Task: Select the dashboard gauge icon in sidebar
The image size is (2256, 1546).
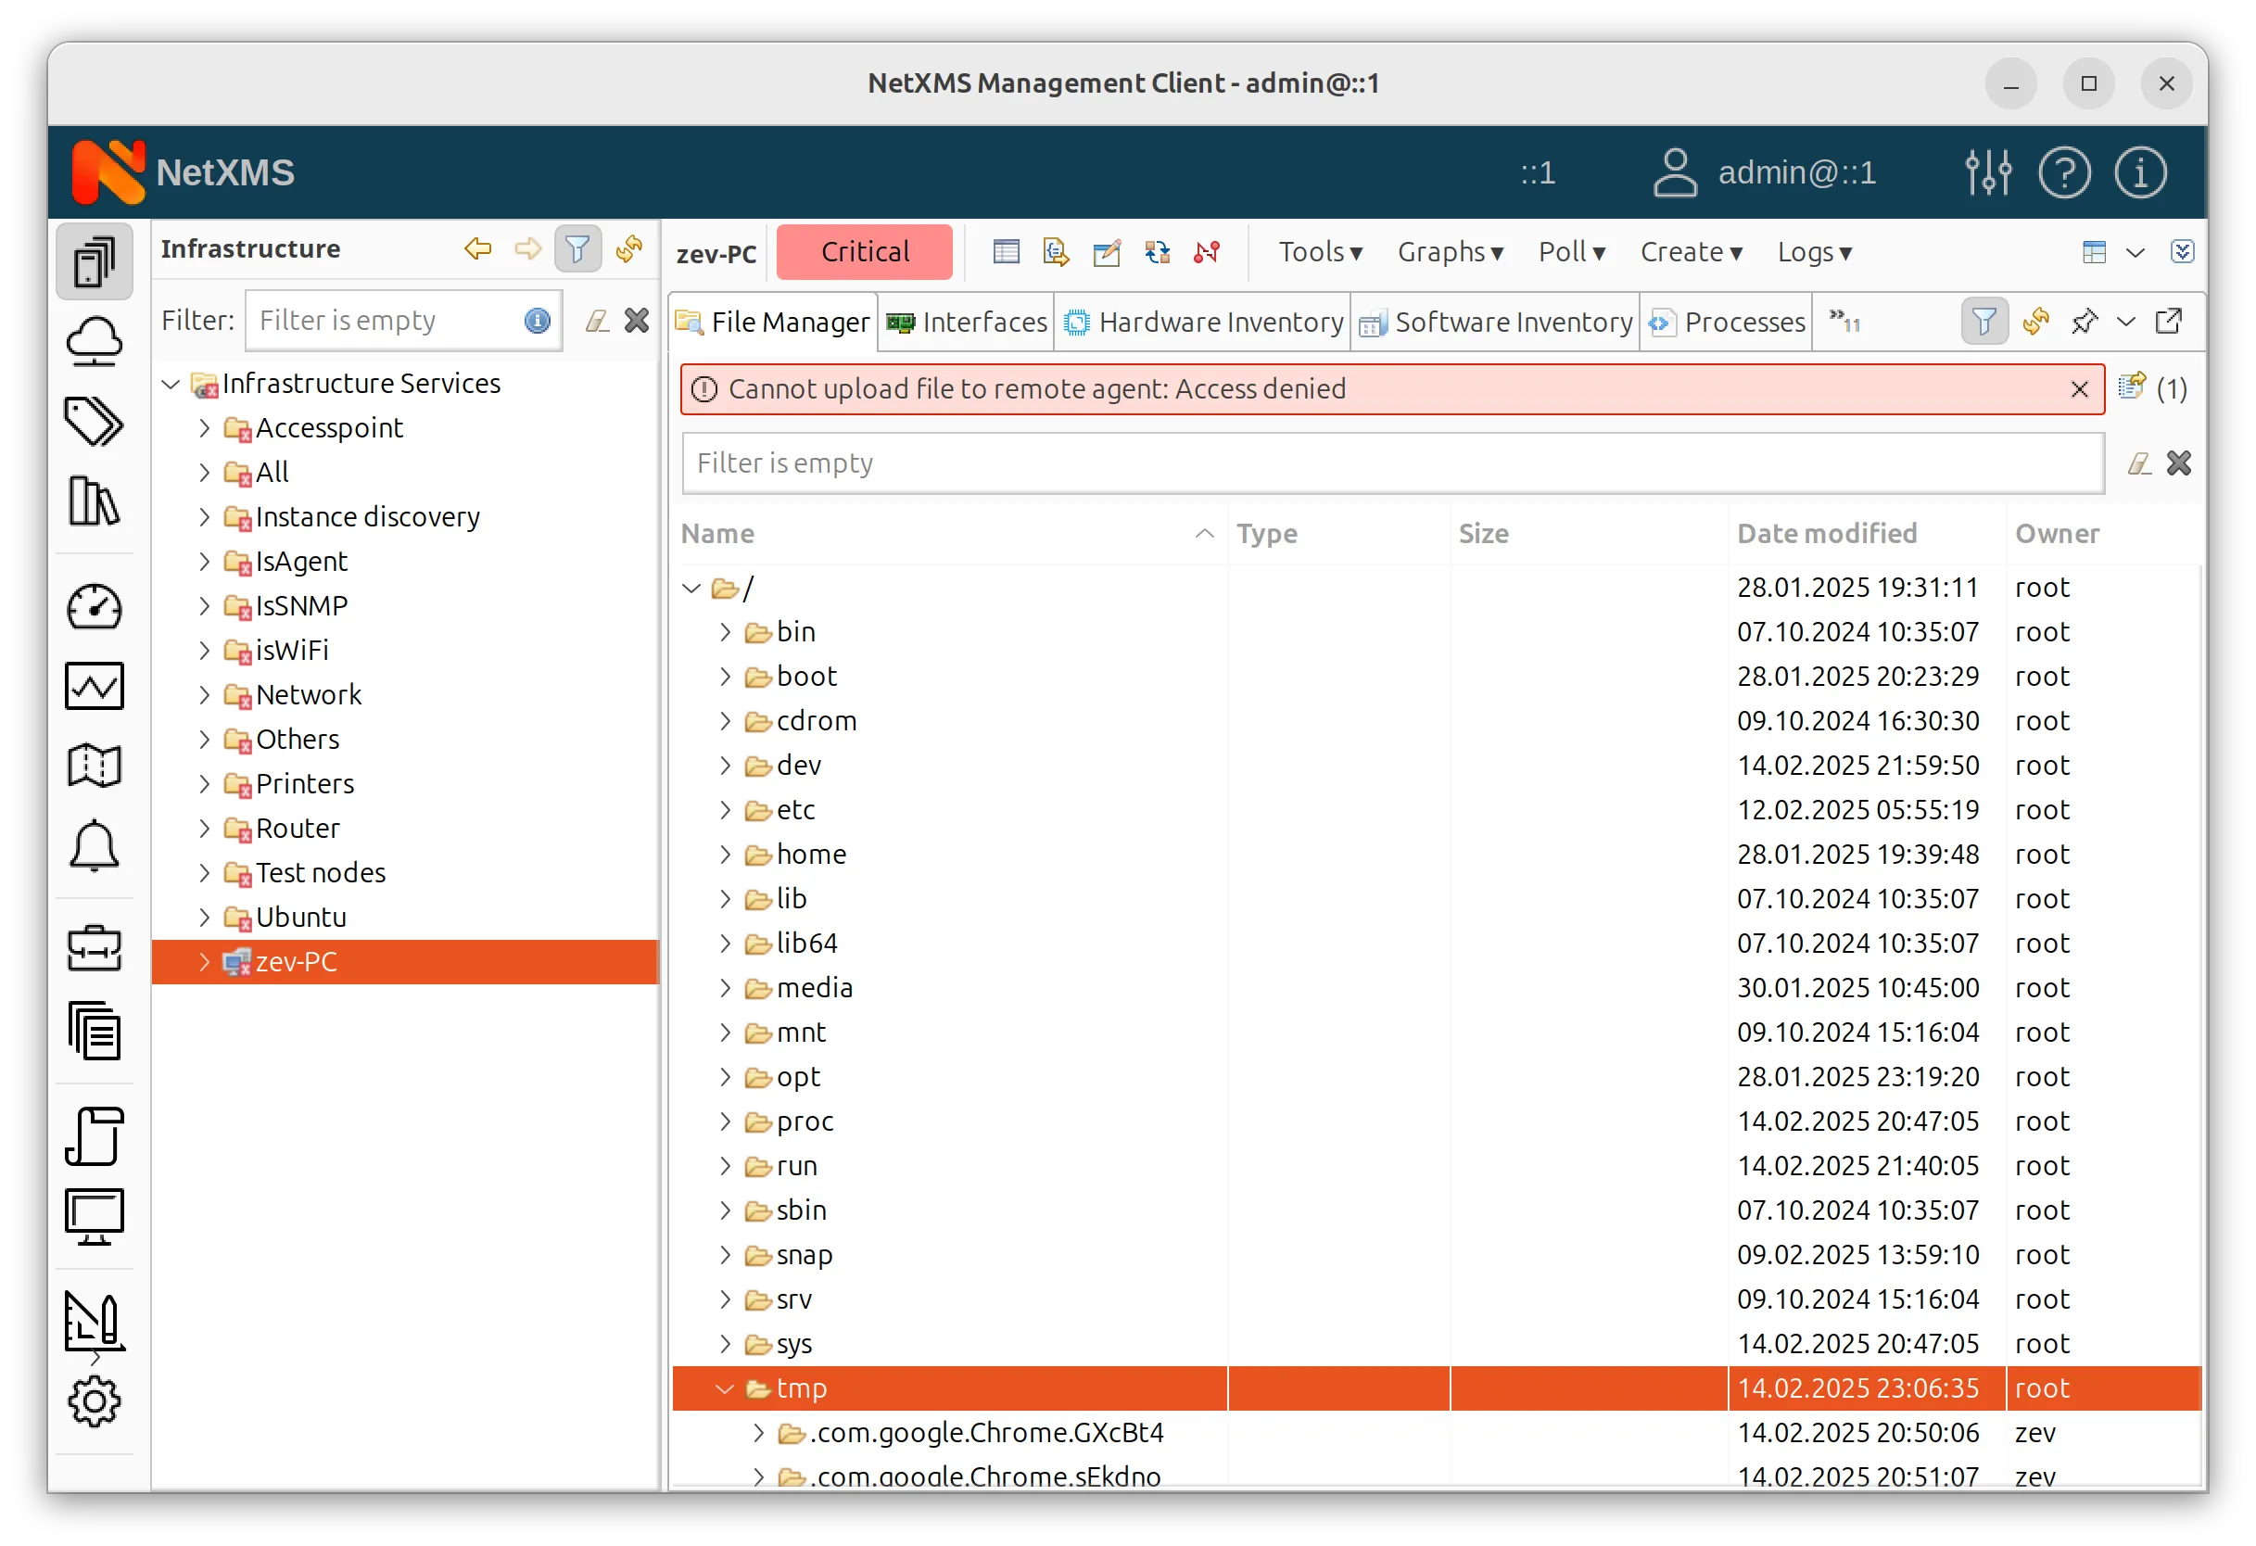Action: [x=95, y=606]
